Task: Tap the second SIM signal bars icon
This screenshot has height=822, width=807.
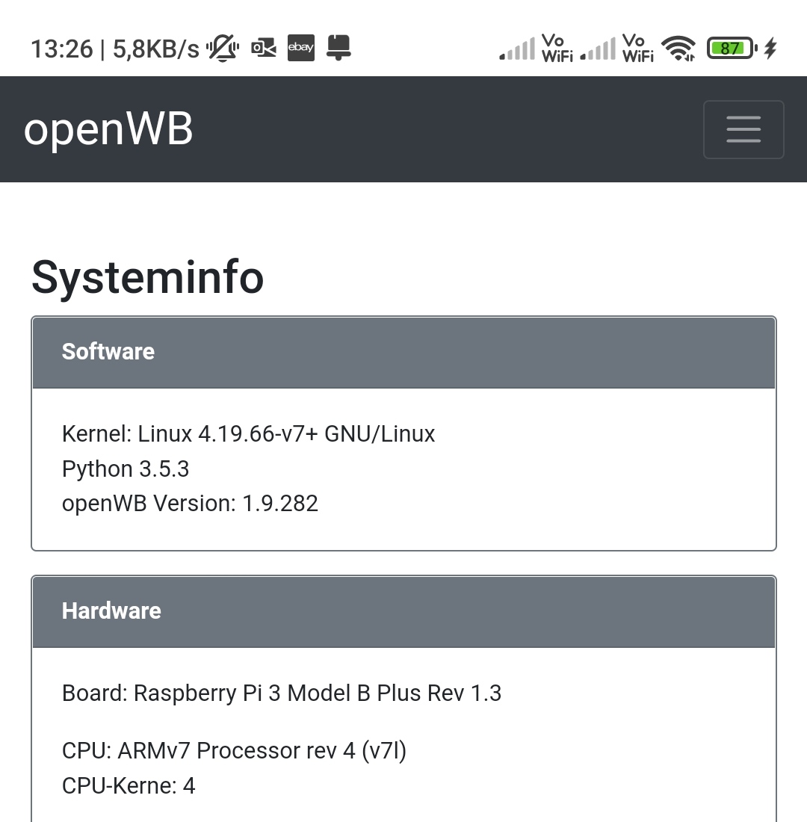Action: point(598,49)
